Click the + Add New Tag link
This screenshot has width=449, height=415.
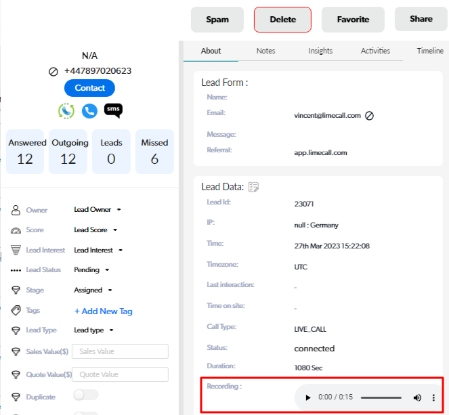[103, 311]
